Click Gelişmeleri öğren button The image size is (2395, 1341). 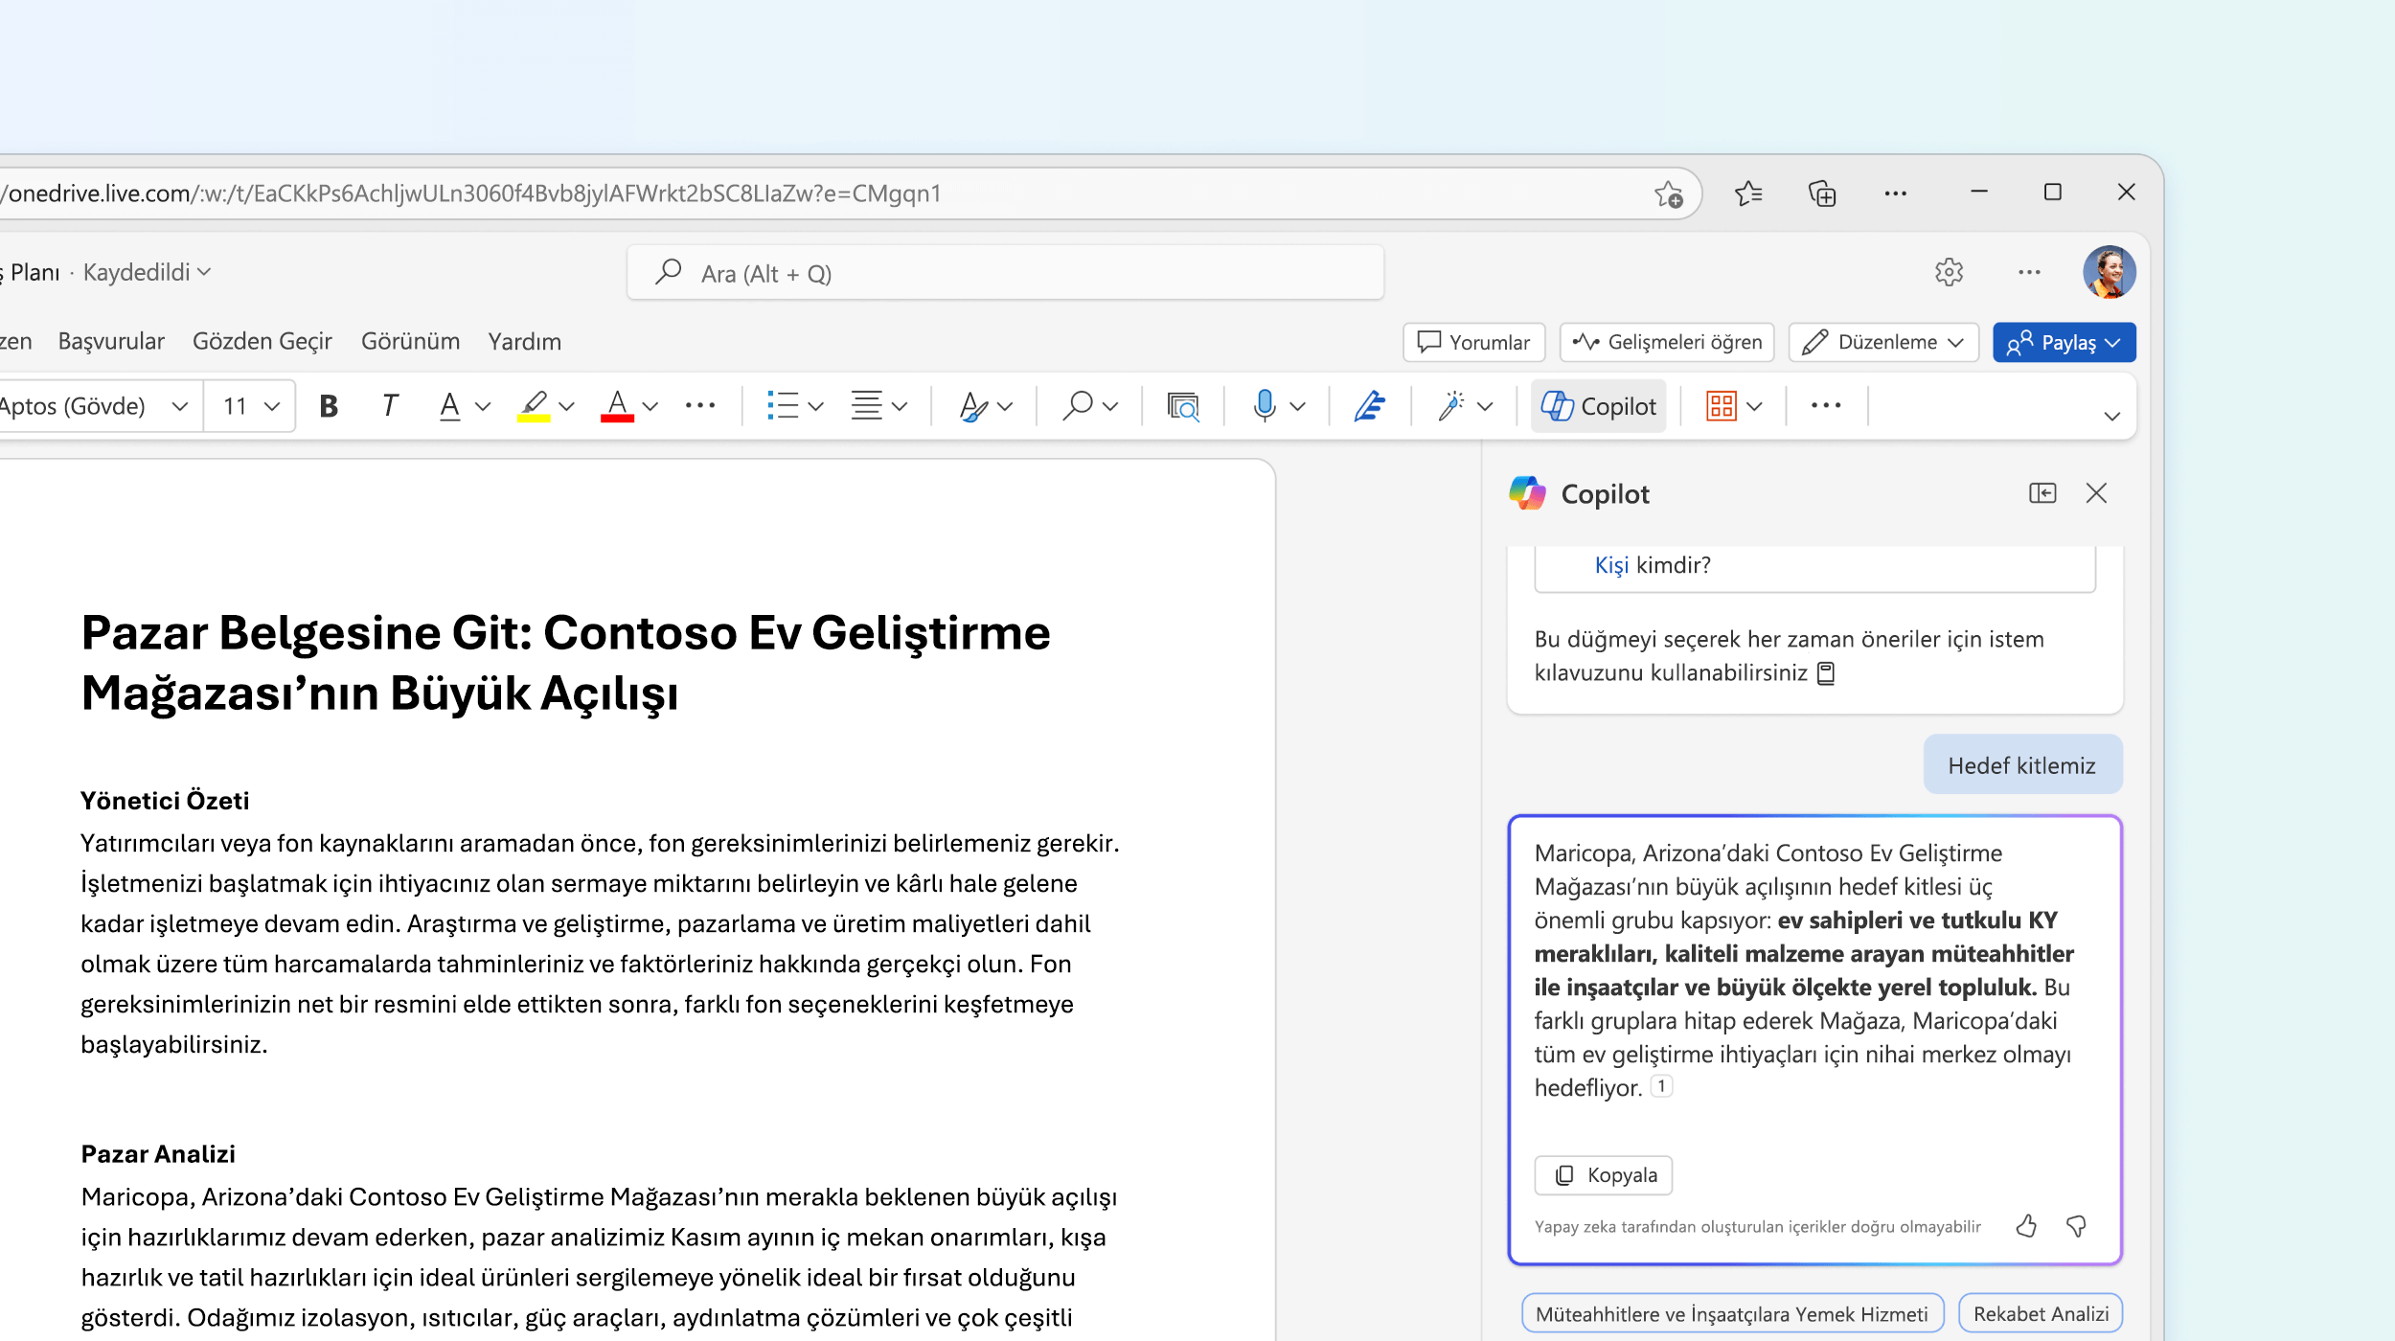pyautogui.click(x=1667, y=342)
